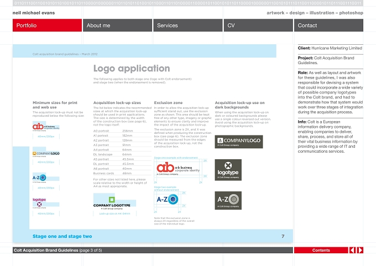Go to the previous portfolio page arrow
The height and width of the screenshot is (266, 376).
click(352, 250)
